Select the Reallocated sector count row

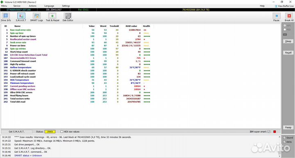point(77,39)
